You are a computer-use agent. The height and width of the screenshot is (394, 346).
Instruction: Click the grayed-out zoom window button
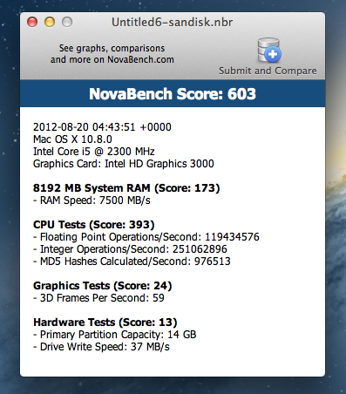[67, 22]
